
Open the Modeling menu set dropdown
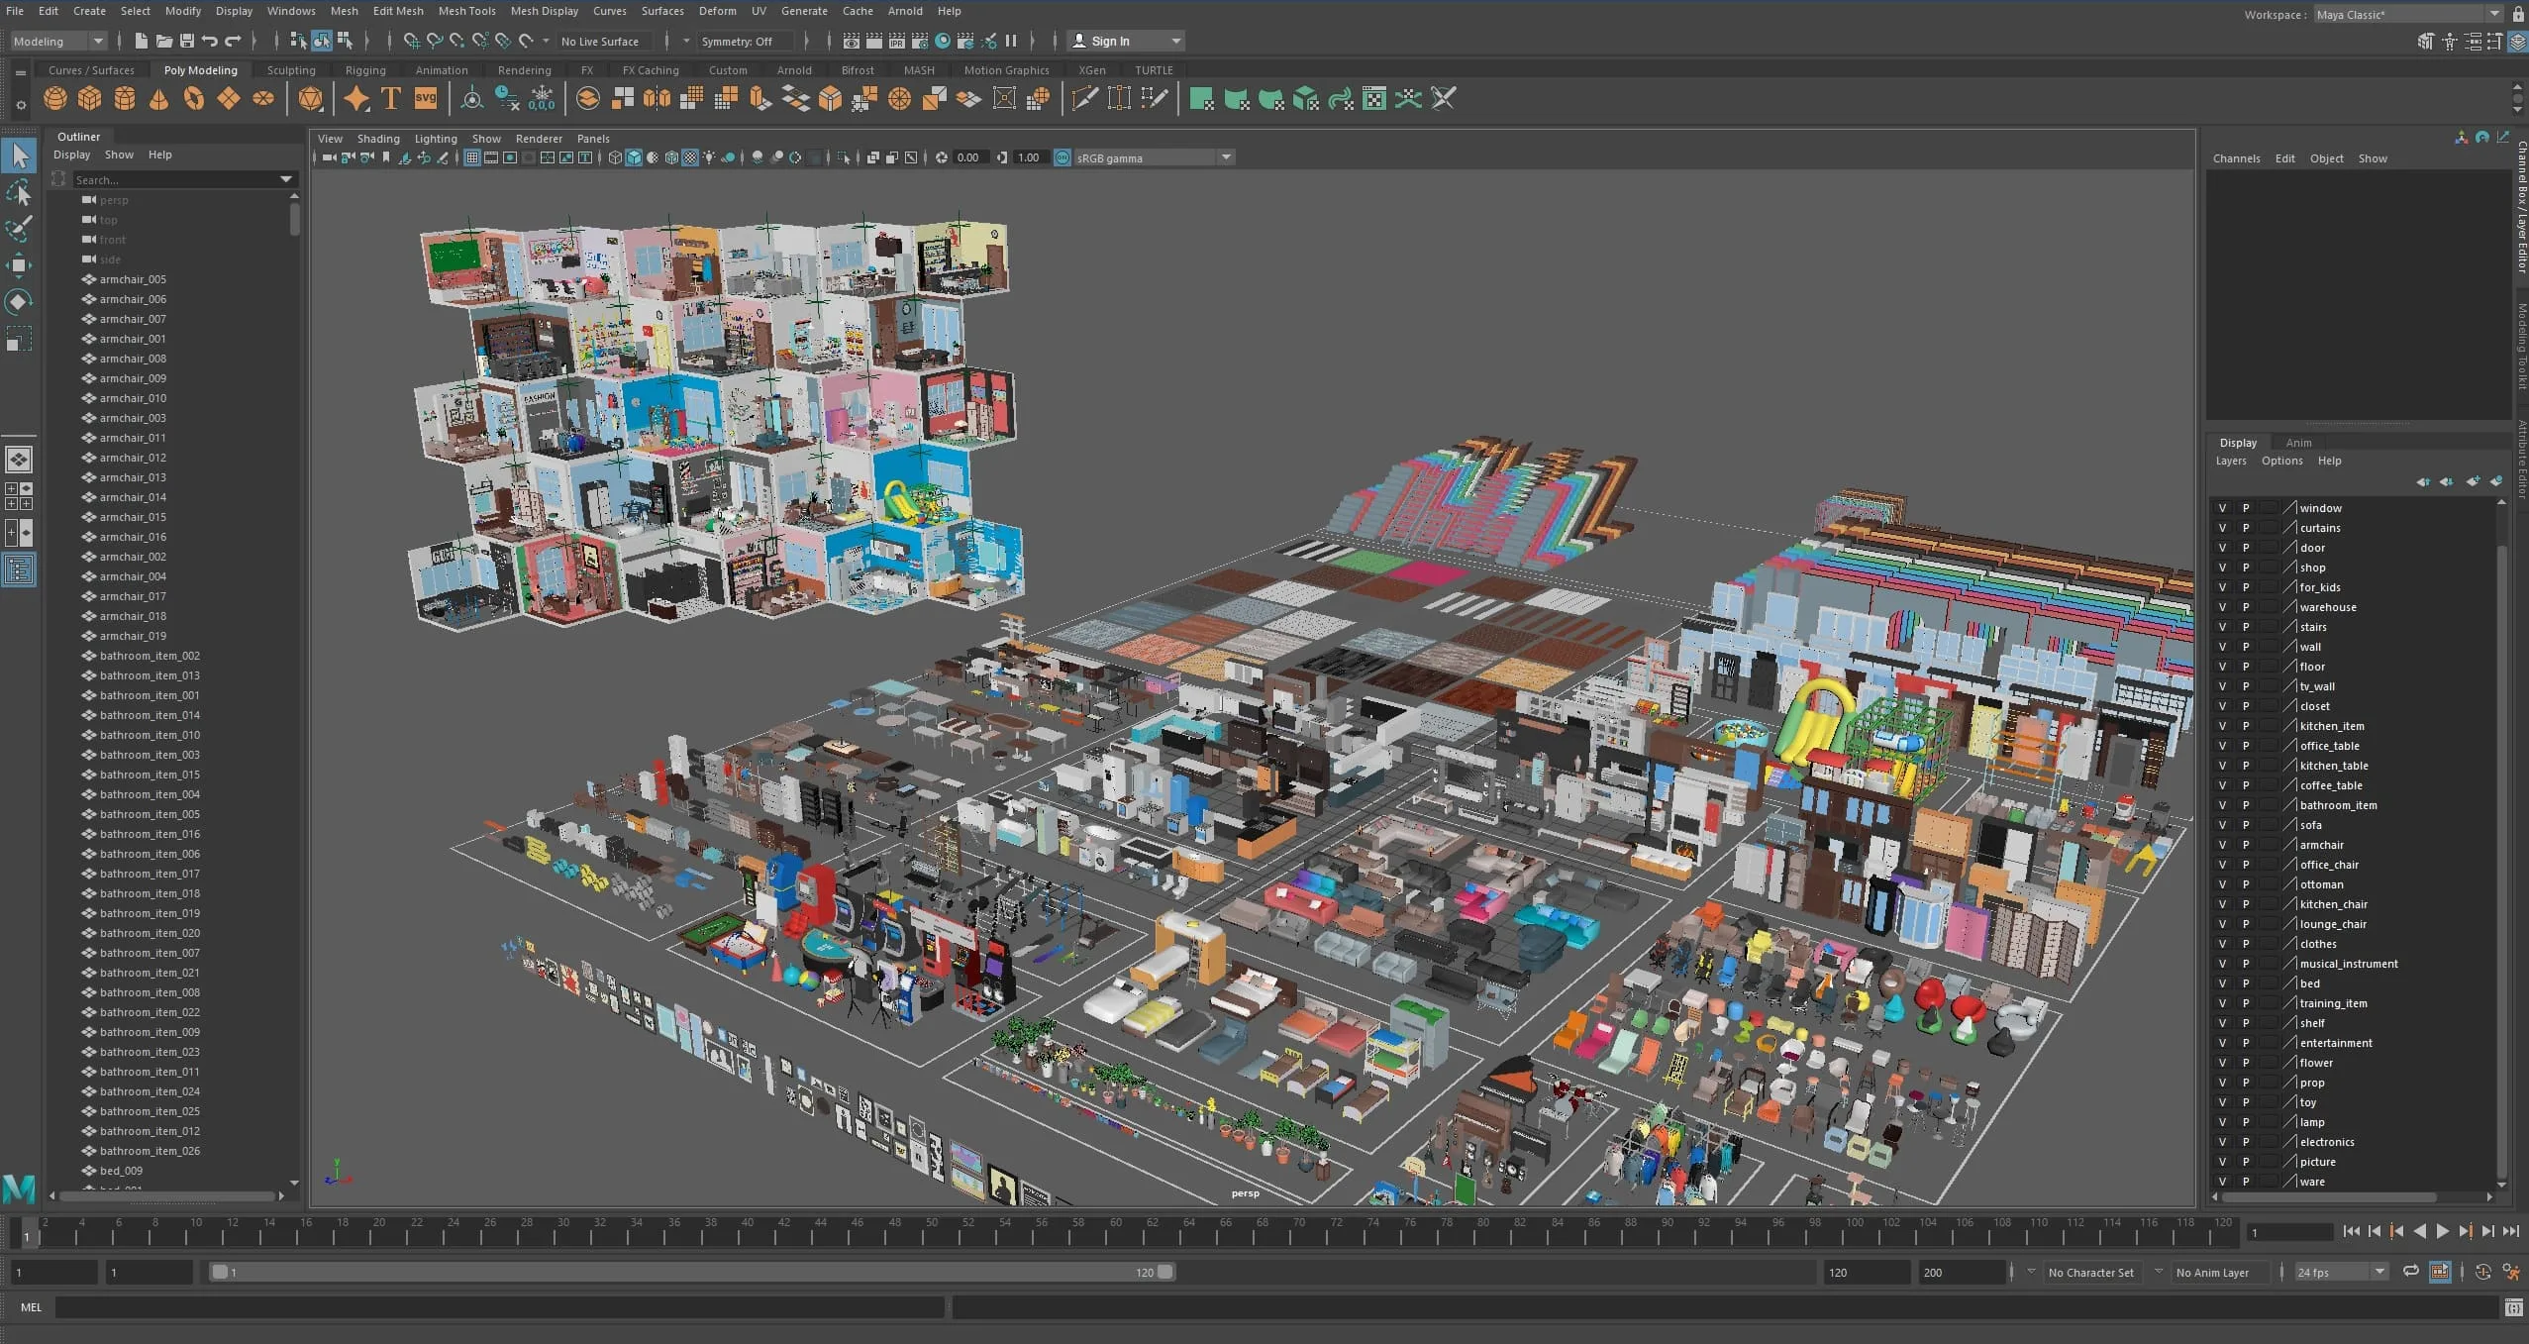point(57,41)
